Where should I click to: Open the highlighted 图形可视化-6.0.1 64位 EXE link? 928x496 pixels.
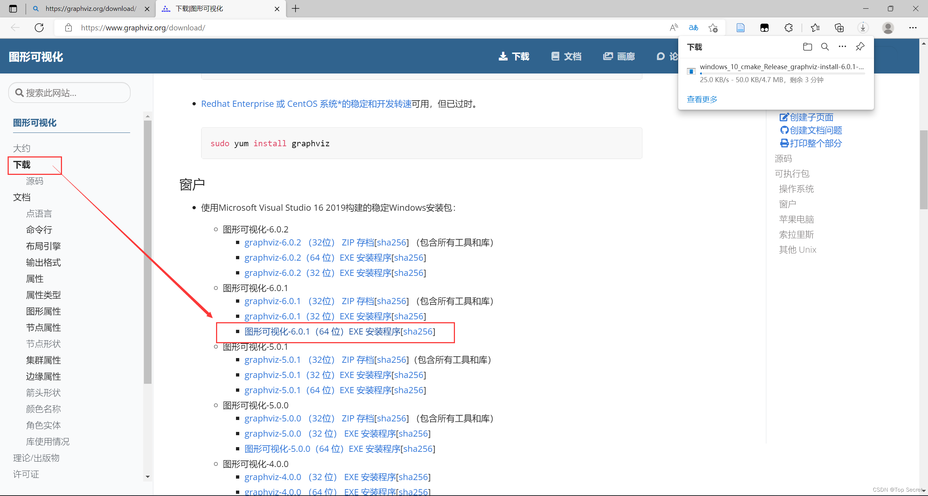tap(322, 331)
